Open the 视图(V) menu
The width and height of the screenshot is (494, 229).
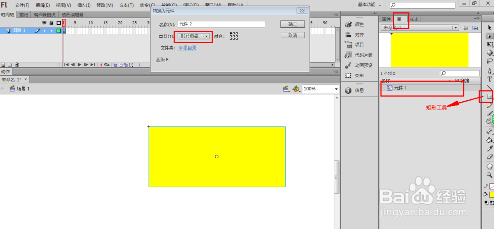pyautogui.click(x=63, y=5)
